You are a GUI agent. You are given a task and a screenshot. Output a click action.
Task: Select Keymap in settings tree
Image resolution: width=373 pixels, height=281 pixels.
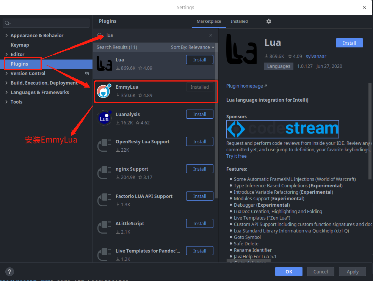20,45
